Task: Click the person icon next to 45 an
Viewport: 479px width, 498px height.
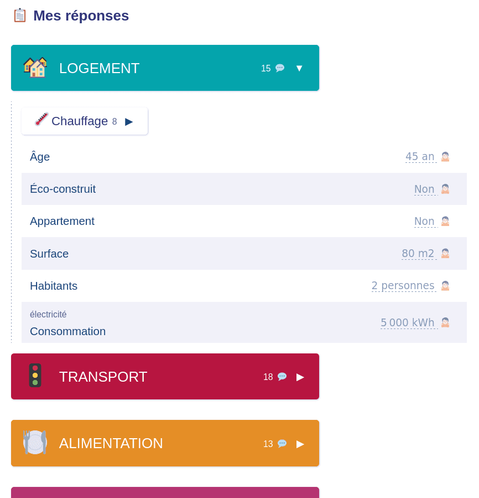Action: pos(445,157)
